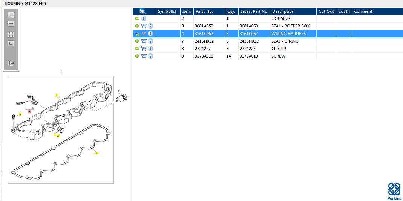Click the search magnifier icon in table header
The image size is (403, 201).
143,11
